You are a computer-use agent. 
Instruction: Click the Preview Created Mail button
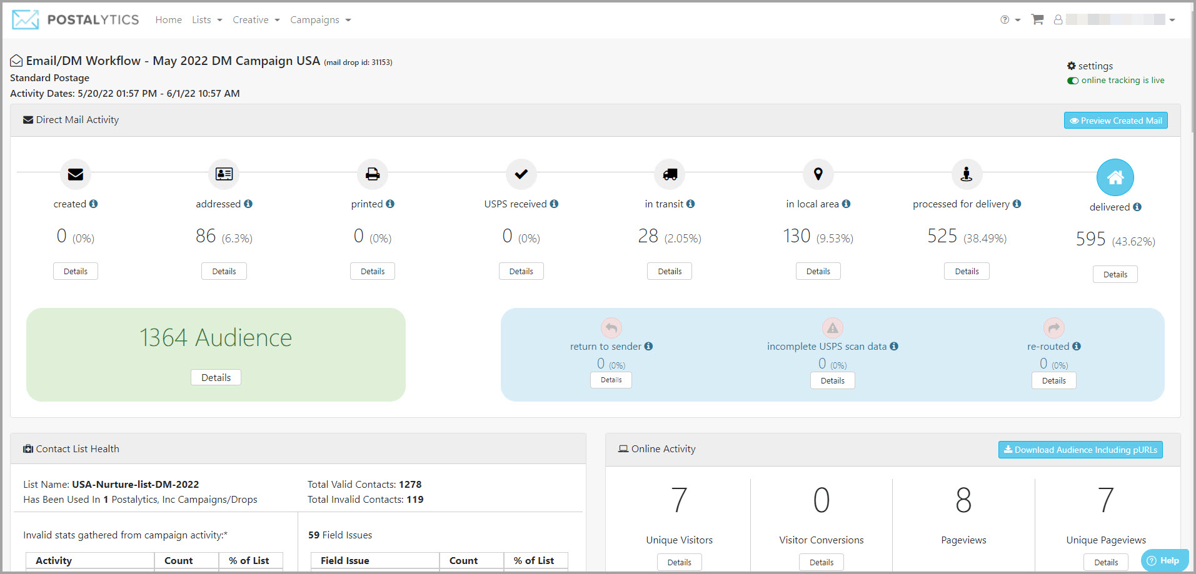pyautogui.click(x=1115, y=120)
